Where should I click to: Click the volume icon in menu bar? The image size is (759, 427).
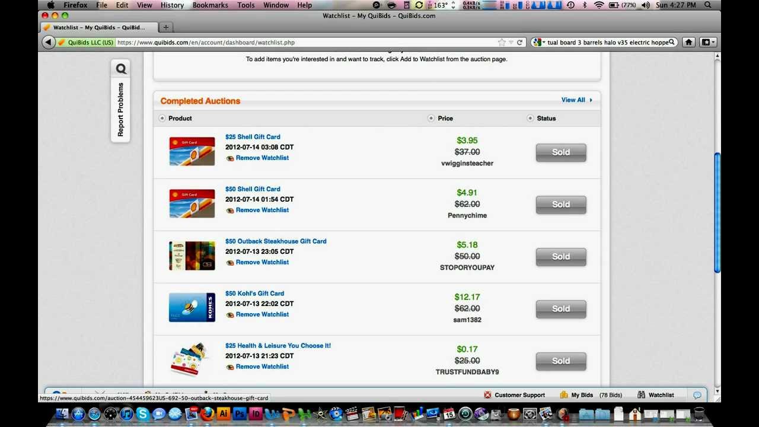pos(645,5)
